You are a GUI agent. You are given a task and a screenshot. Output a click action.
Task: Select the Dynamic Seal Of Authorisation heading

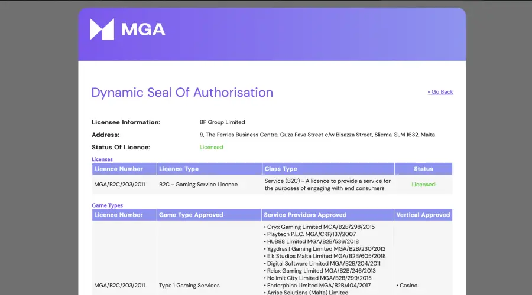(182, 93)
